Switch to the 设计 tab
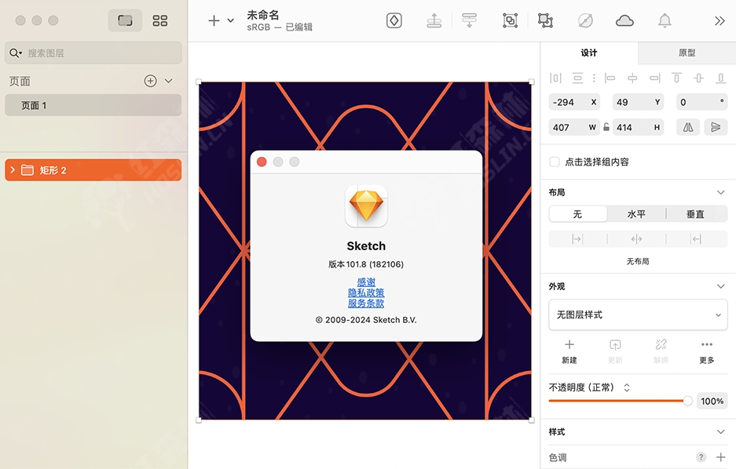This screenshot has width=736, height=469. (589, 53)
